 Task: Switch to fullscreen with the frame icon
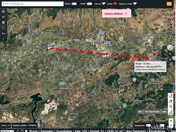3,28
